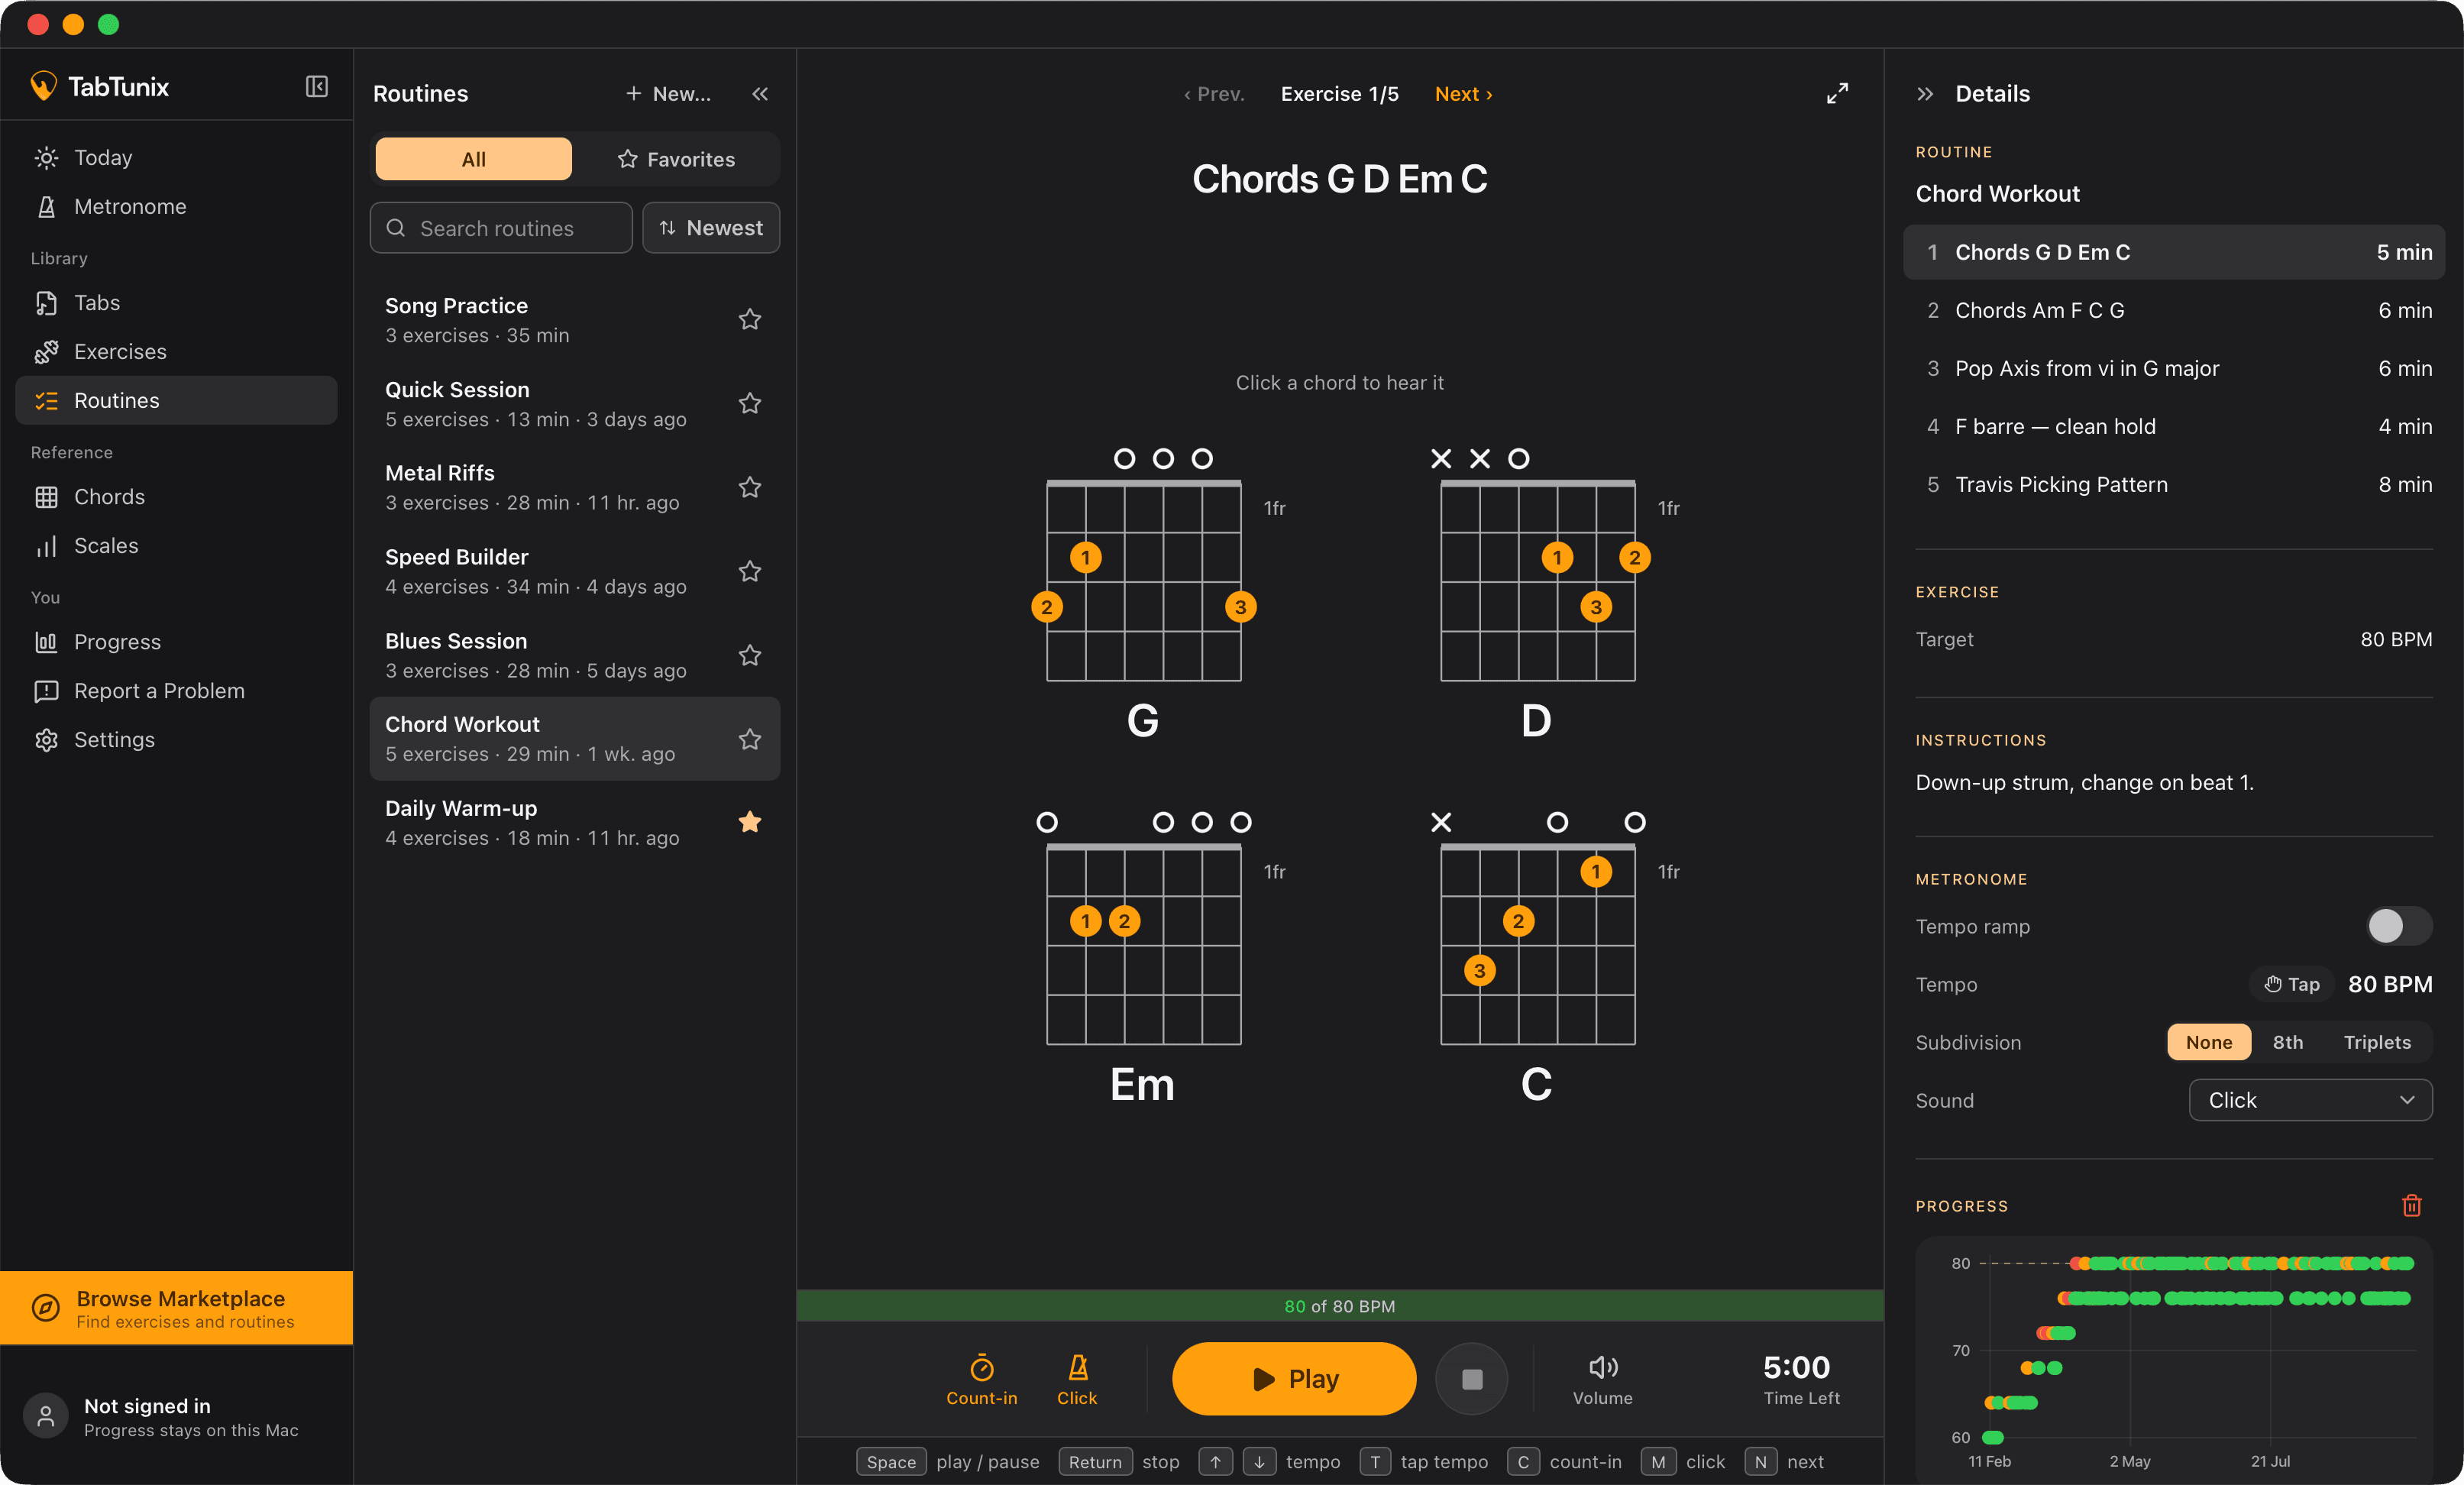Viewport: 2464px width, 1485px height.
Task: Open the Today view
Action: coord(176,158)
